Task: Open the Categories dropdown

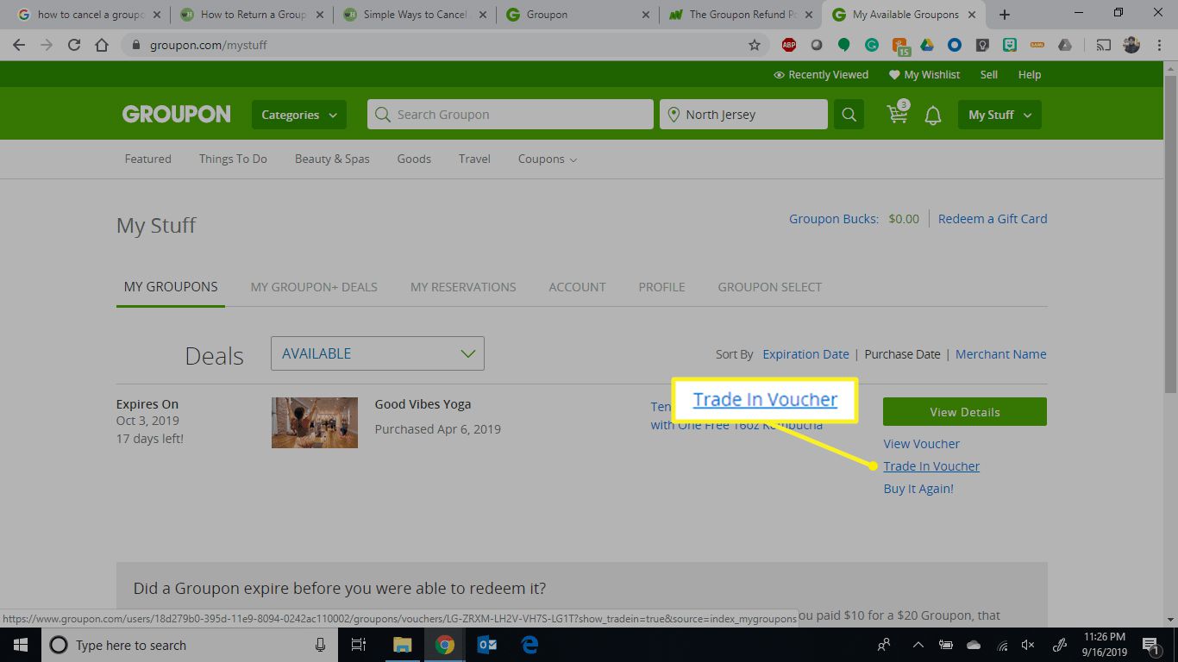Action: [x=299, y=115]
